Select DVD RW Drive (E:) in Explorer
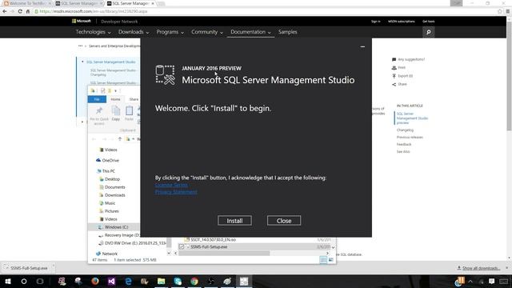 point(132,243)
